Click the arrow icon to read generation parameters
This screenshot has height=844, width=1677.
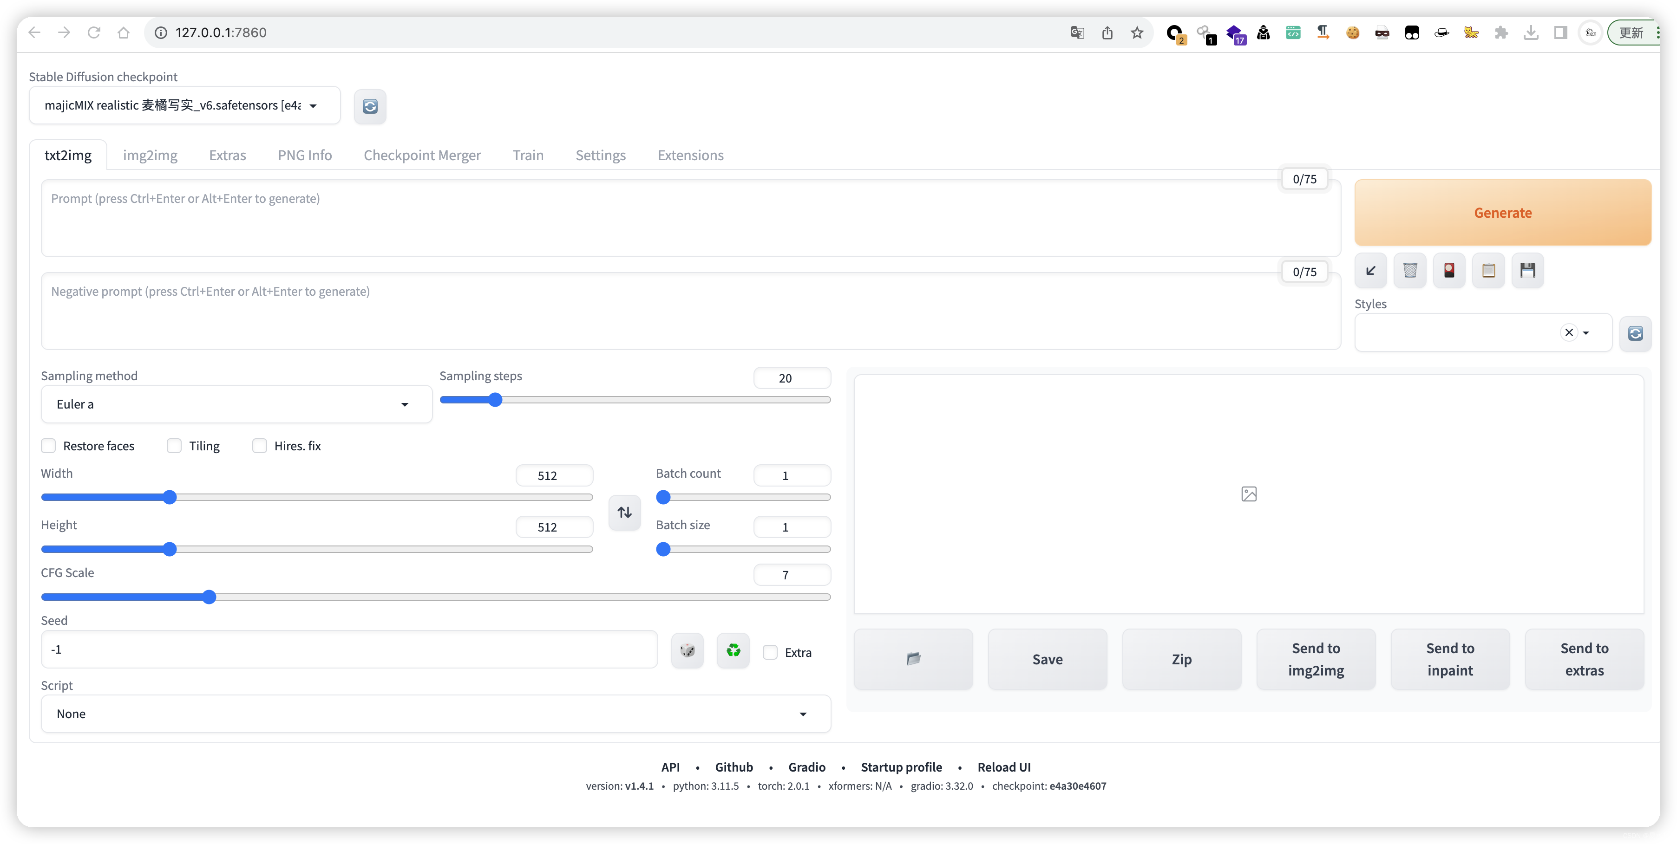(x=1370, y=270)
